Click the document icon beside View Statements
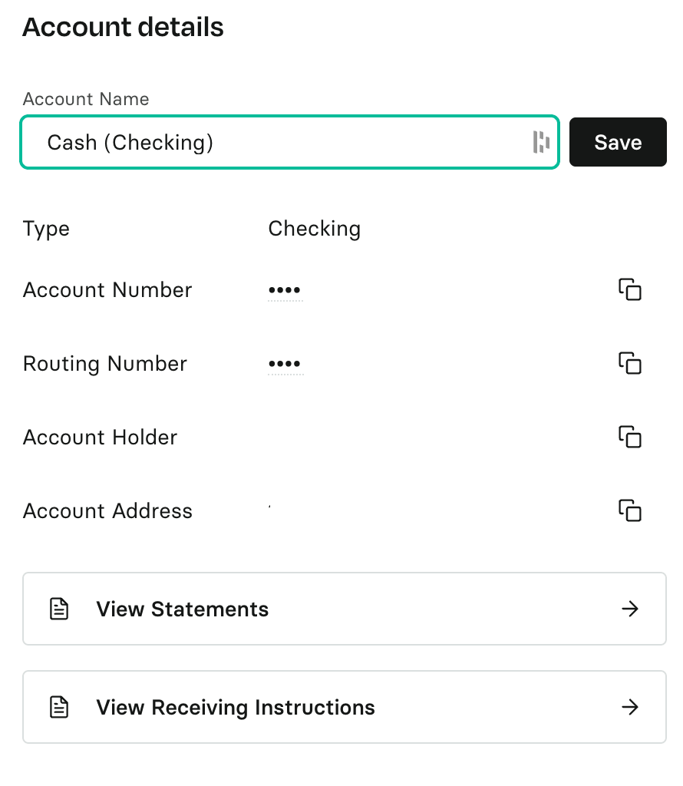 (x=59, y=609)
